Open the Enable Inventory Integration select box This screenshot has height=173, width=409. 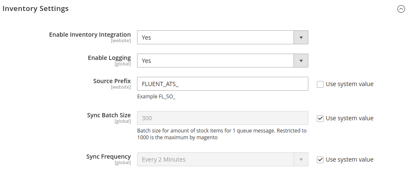tap(216, 38)
